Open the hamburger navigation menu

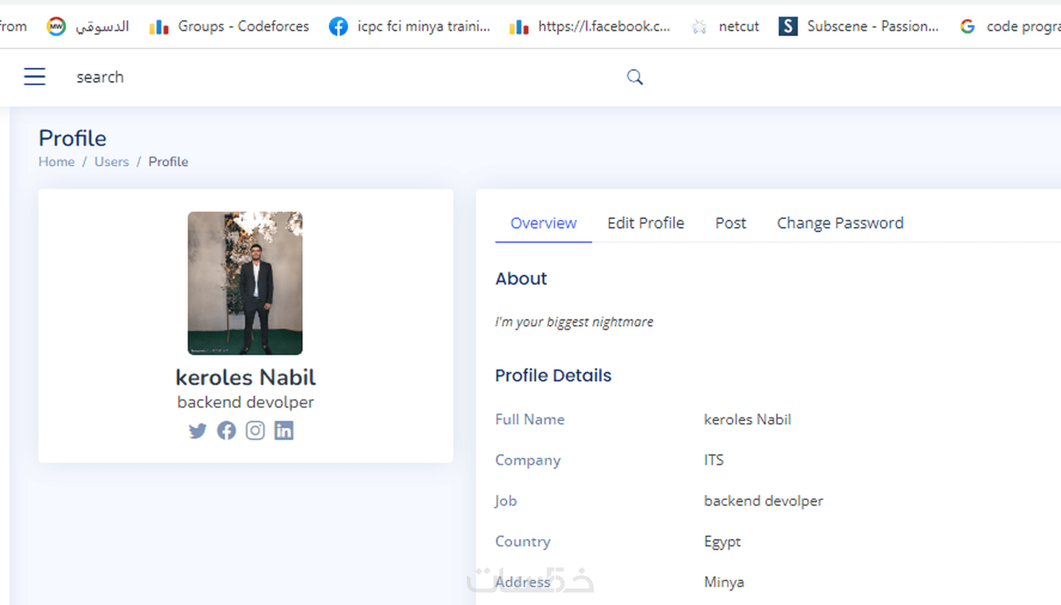(34, 76)
